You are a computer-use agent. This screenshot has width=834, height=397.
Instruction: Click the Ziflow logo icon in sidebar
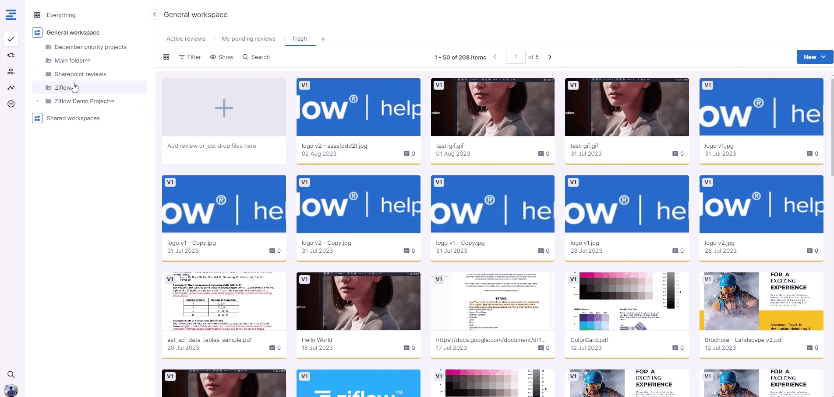coord(11,15)
